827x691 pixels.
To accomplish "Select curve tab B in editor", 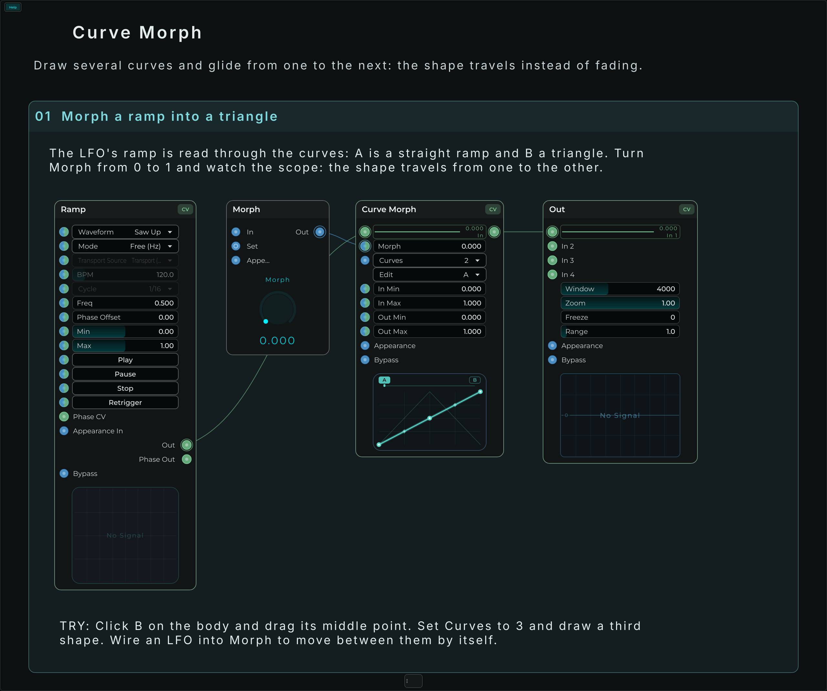I will (x=475, y=380).
